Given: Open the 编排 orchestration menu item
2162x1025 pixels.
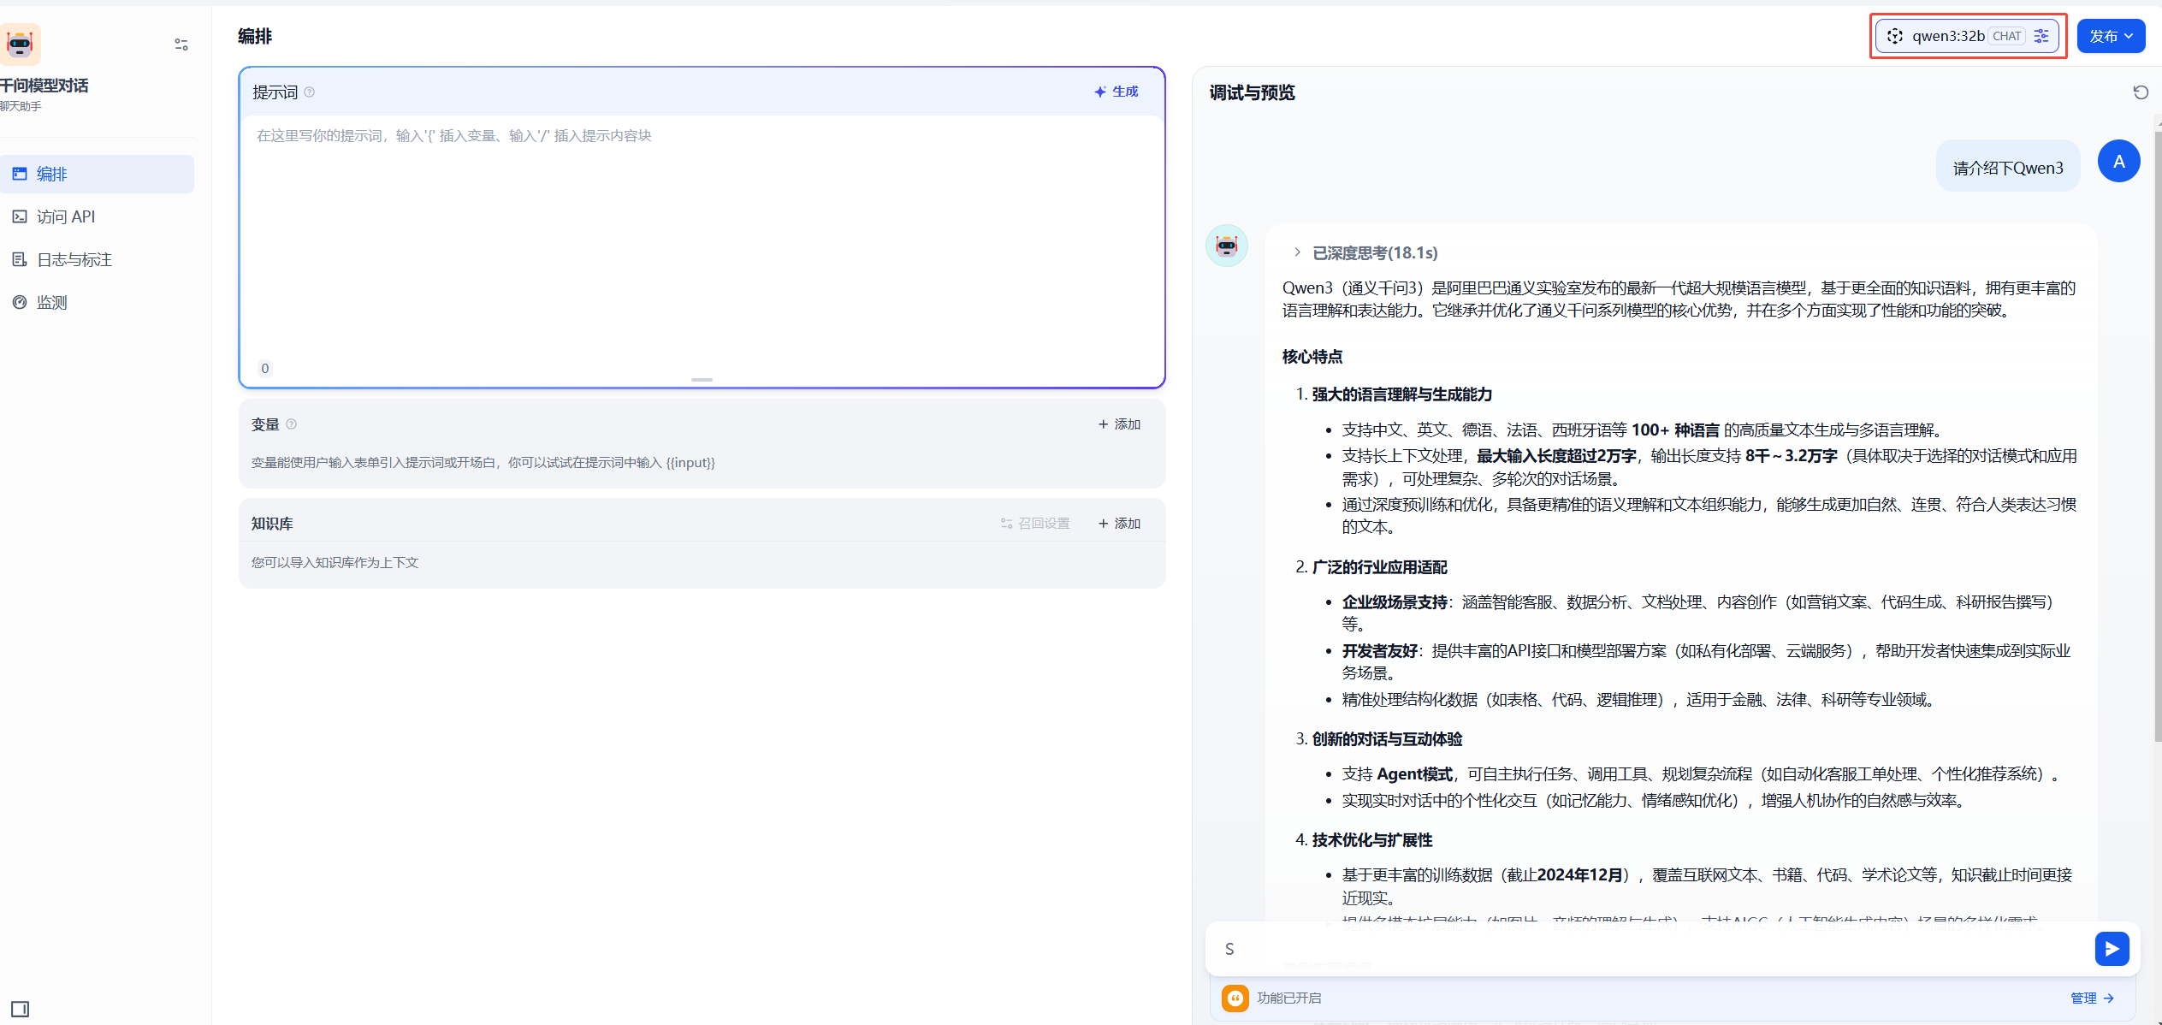Looking at the screenshot, I should pos(97,174).
